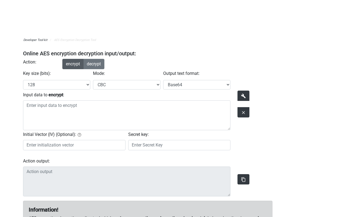
Task: Click the X icon to clear input
Action: tap(243, 112)
